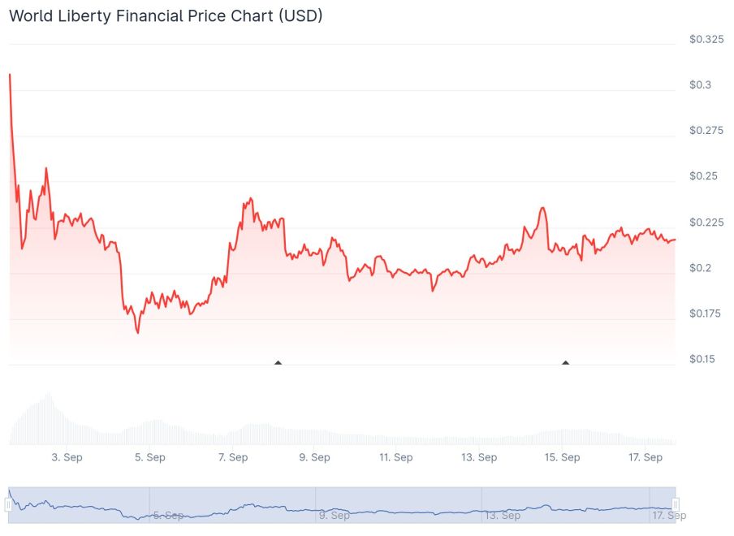Click the 3. Sep date axis label
Viewport: 734px width, 536px height.
tap(67, 457)
